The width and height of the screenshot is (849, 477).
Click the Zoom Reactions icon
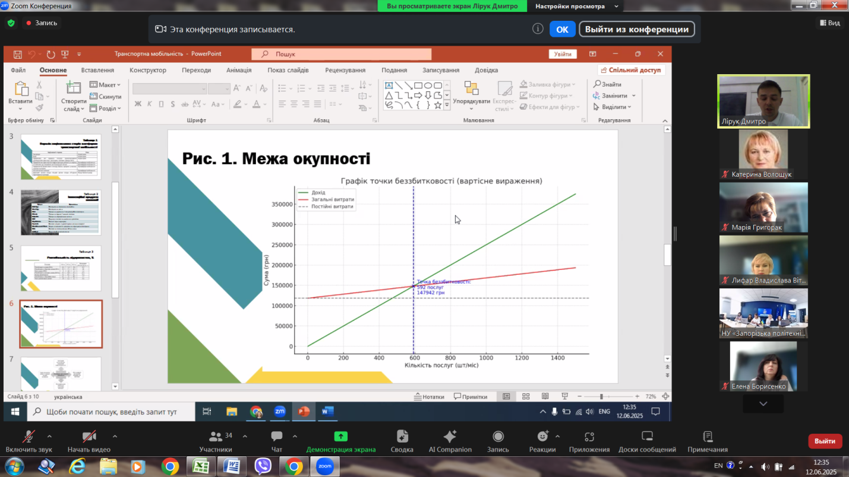coord(542,437)
